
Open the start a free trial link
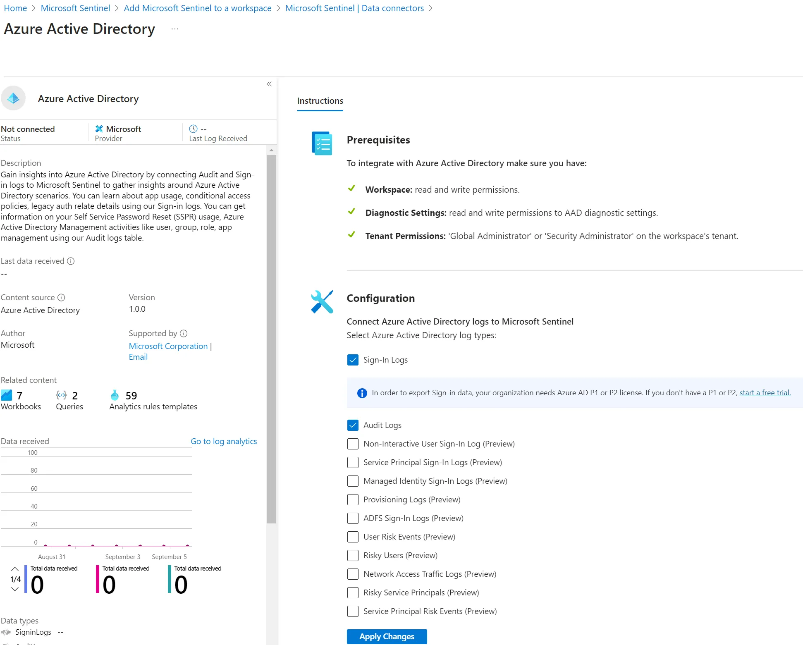(765, 393)
